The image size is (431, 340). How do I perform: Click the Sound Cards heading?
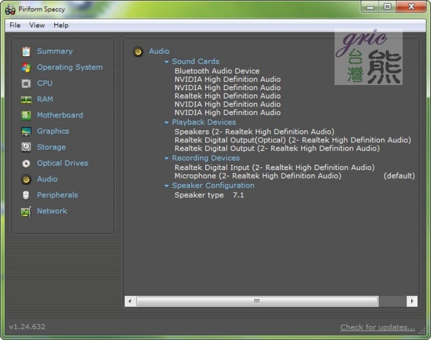point(196,62)
